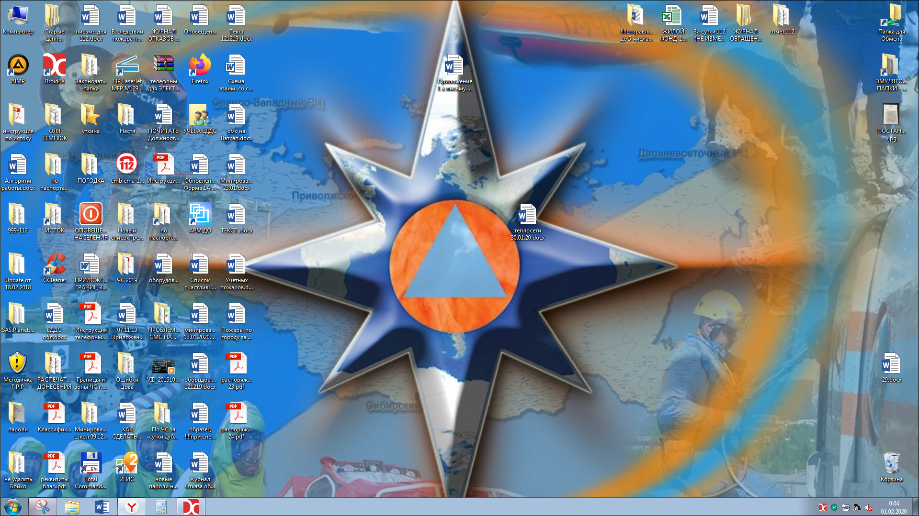Open ЭМУЛЯТО... ПАПКИ shortcut
The height and width of the screenshot is (516, 919).
pos(892,73)
